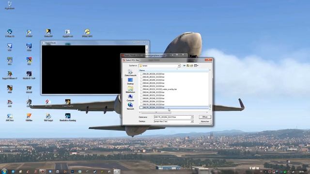This screenshot has height=174, width=310.
Task: Click the taskbar clock
Action: [301, 172]
